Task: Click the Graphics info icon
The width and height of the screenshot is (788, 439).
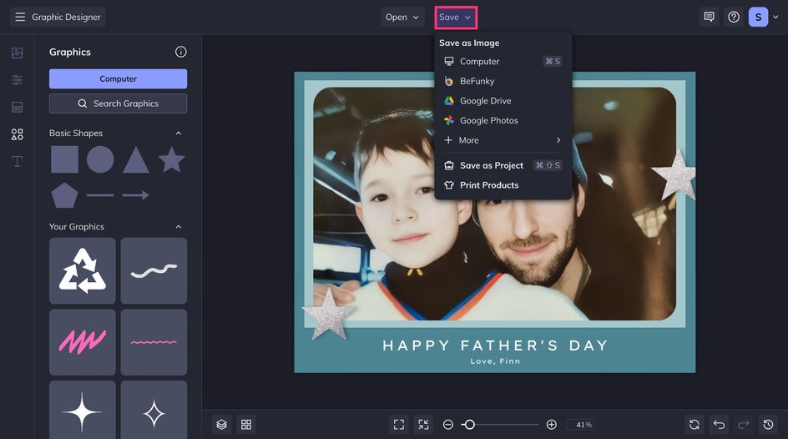Action: click(x=180, y=52)
